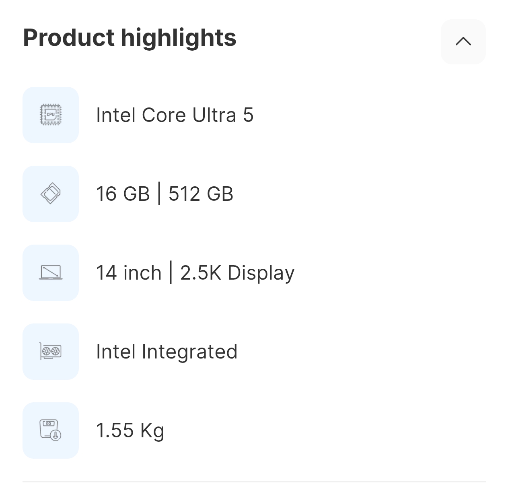Viewport: 508px width, 484px height.
Task: Click the "Kg" weight unit
Action: [152, 430]
